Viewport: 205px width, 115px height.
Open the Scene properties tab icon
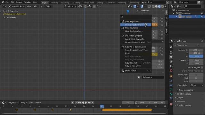coord(171,66)
